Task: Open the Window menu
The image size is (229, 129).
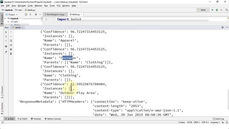Action: coord(66,6)
